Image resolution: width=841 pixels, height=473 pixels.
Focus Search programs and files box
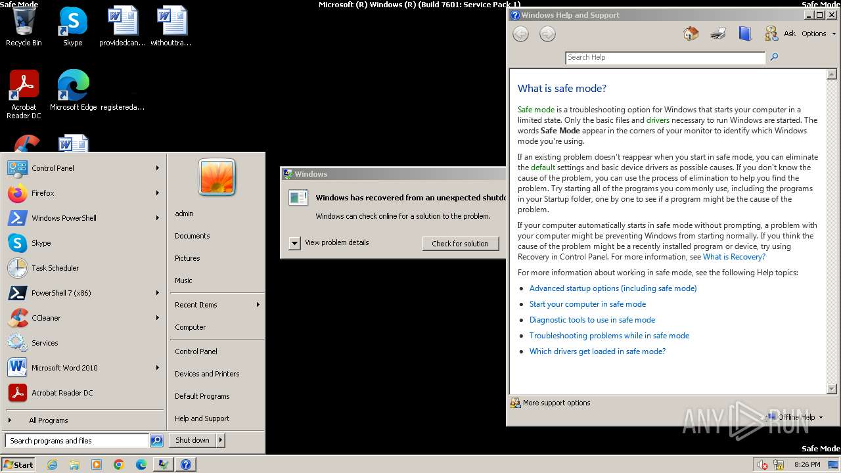tap(78, 441)
